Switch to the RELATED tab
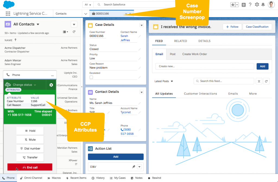The height and width of the screenshot is (182, 278). click(181, 41)
